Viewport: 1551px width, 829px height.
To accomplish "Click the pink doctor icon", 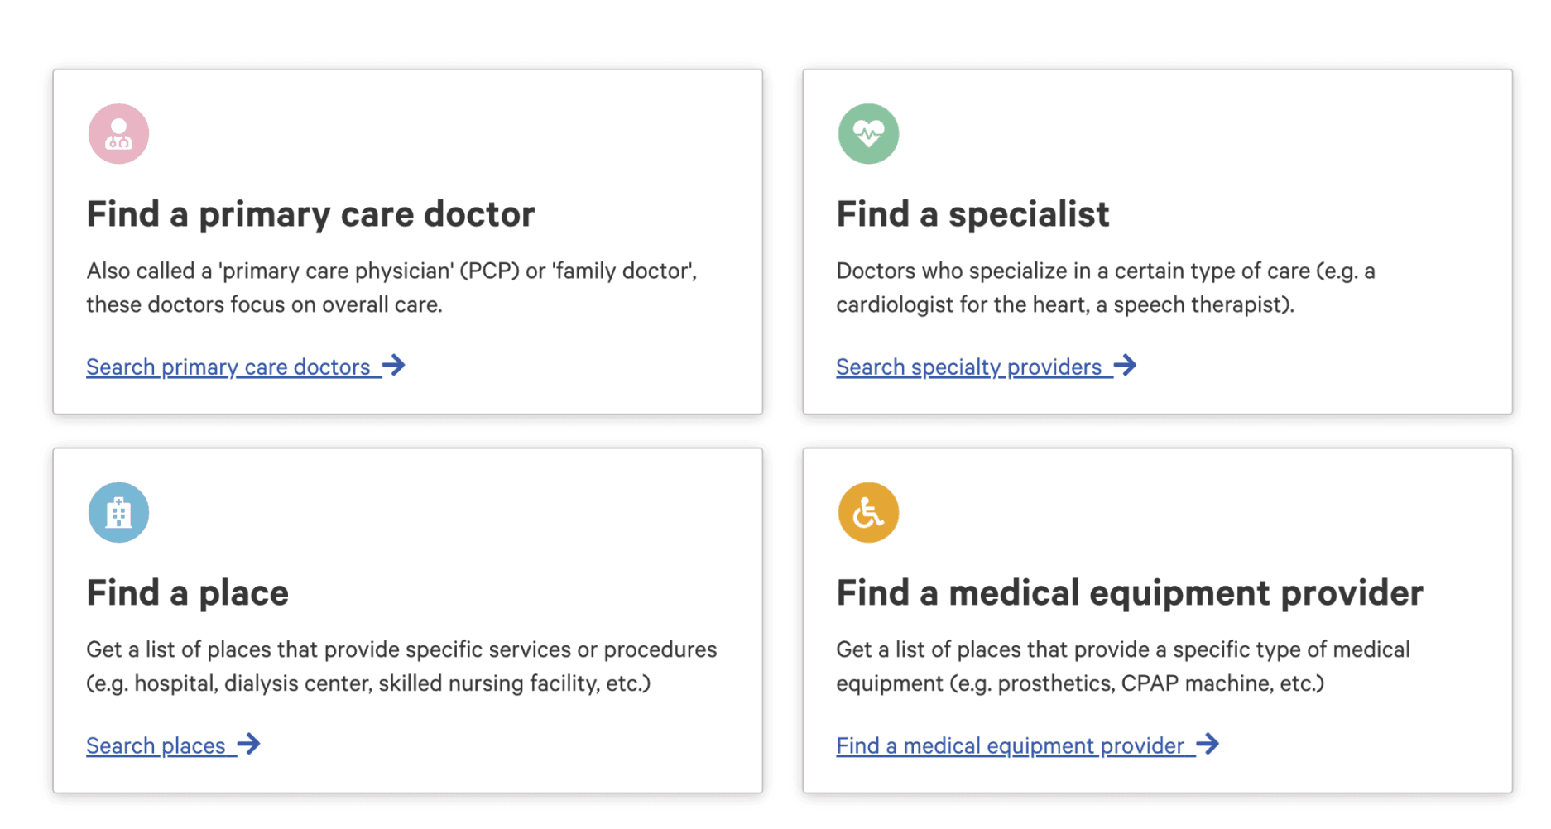I will tap(118, 134).
